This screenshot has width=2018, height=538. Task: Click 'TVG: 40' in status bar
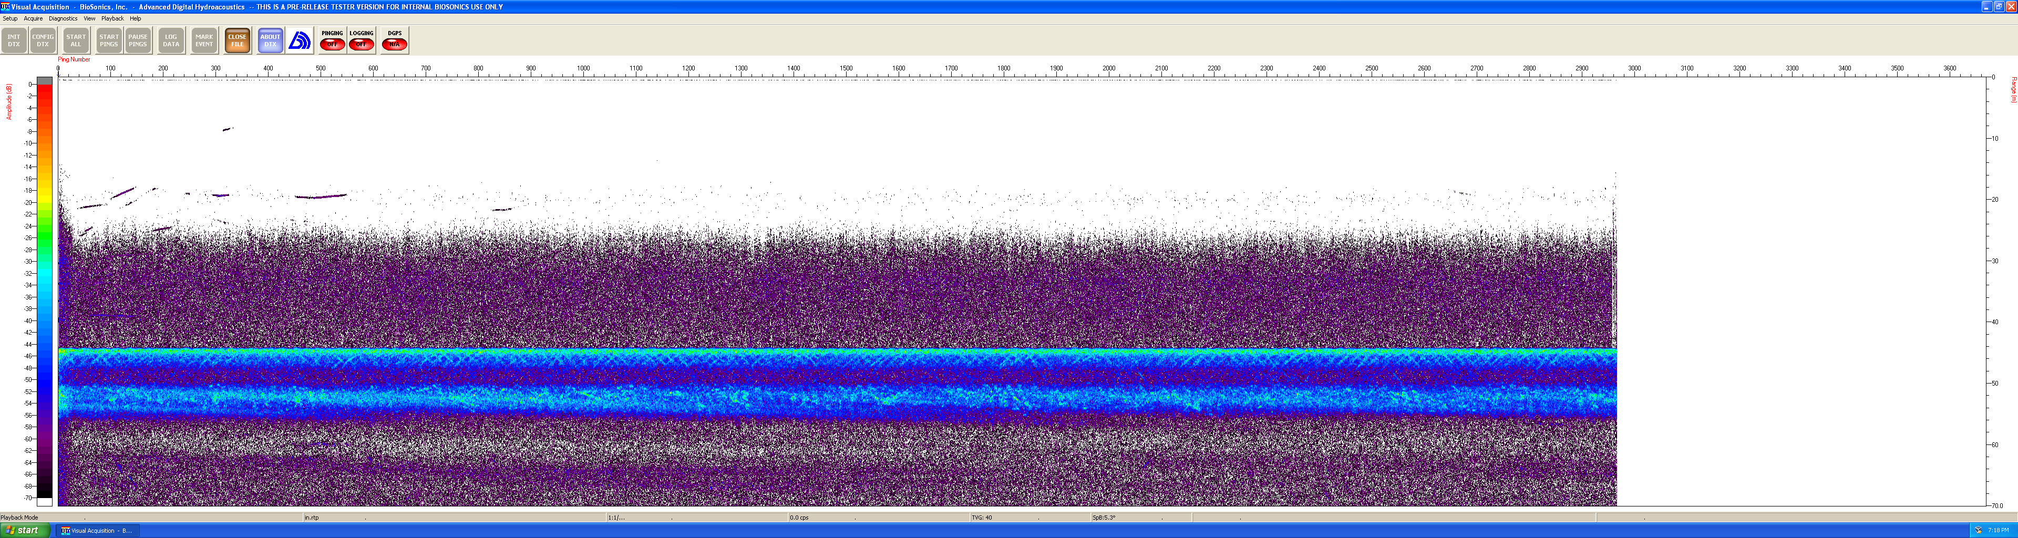(982, 518)
